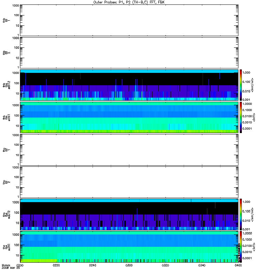Click '0.0001' on the thb scm1 color scale
258x275 pixels.
(247, 129)
